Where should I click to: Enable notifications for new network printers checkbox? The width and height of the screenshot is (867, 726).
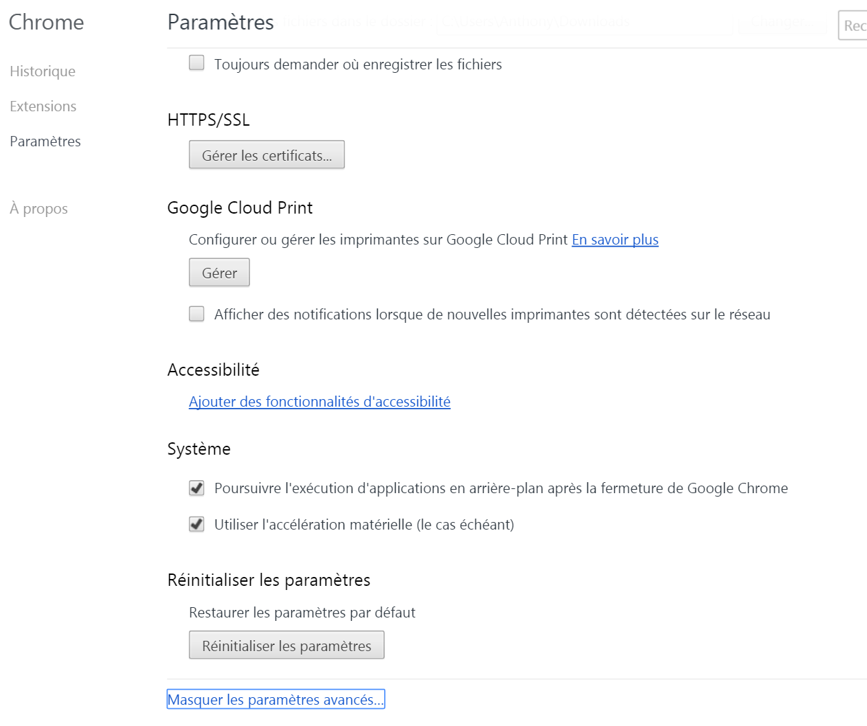[197, 314]
